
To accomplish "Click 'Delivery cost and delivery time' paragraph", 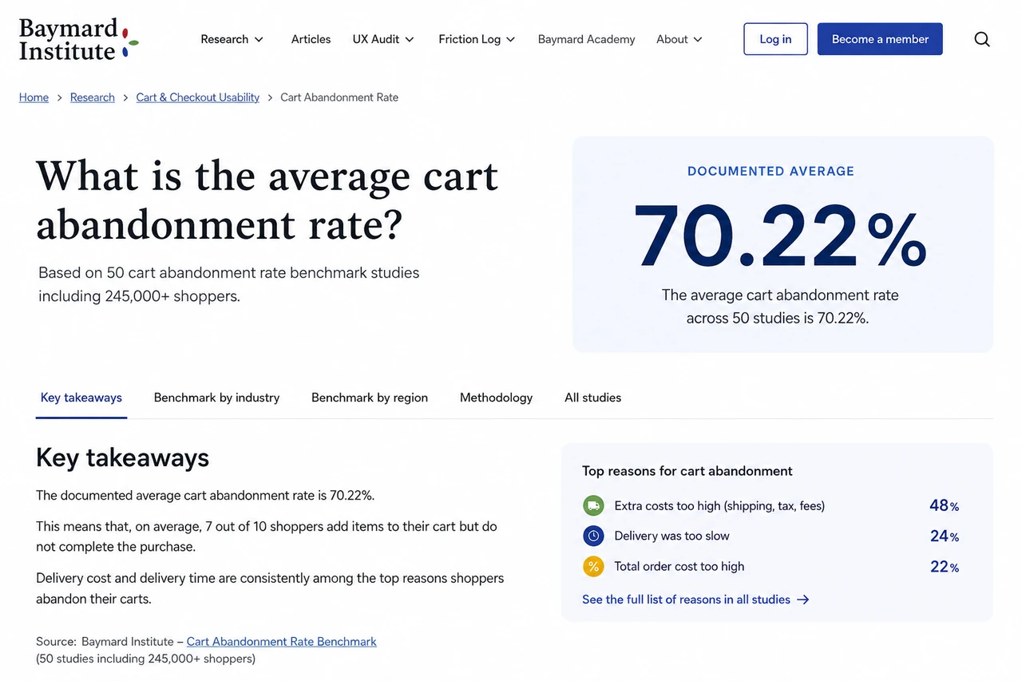I will (x=270, y=588).
